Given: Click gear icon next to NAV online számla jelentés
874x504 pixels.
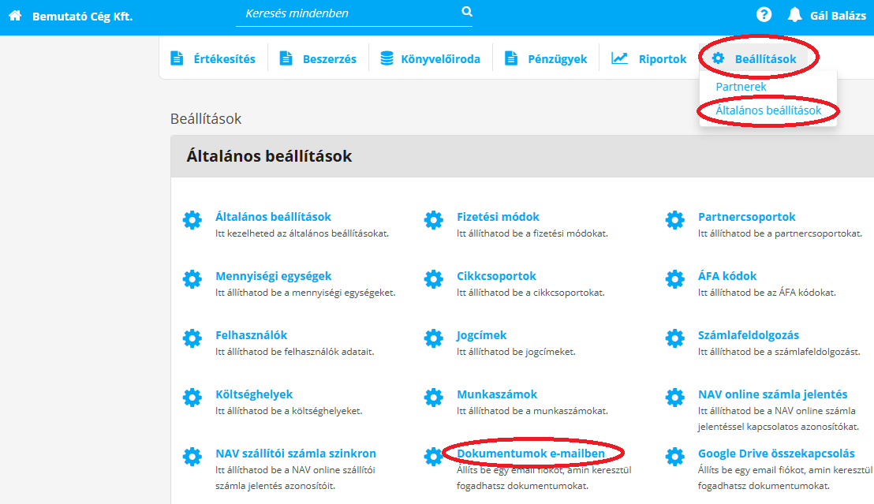Looking at the screenshot, I should tap(675, 398).
